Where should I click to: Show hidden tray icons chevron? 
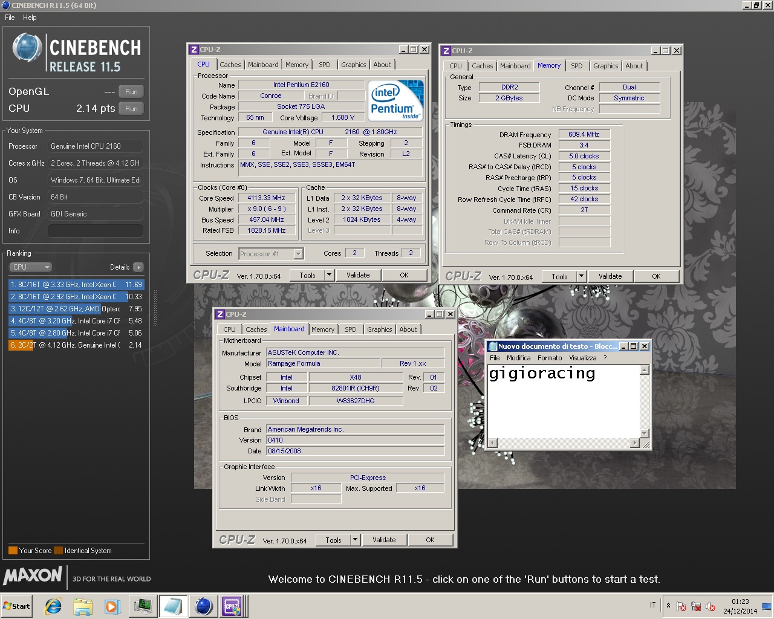coord(668,606)
